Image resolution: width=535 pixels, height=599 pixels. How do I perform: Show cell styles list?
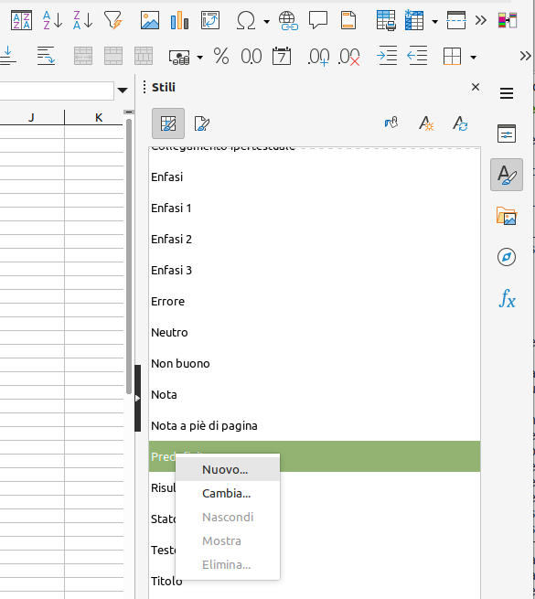click(168, 123)
